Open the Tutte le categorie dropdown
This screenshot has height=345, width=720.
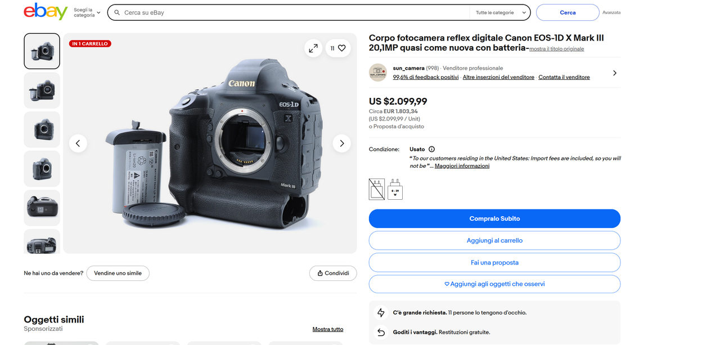500,12
